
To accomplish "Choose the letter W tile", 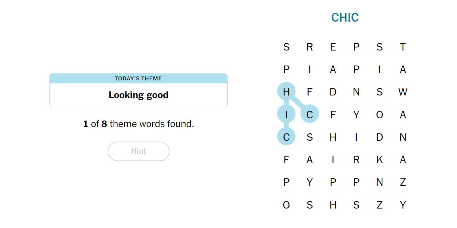I will tap(403, 92).
